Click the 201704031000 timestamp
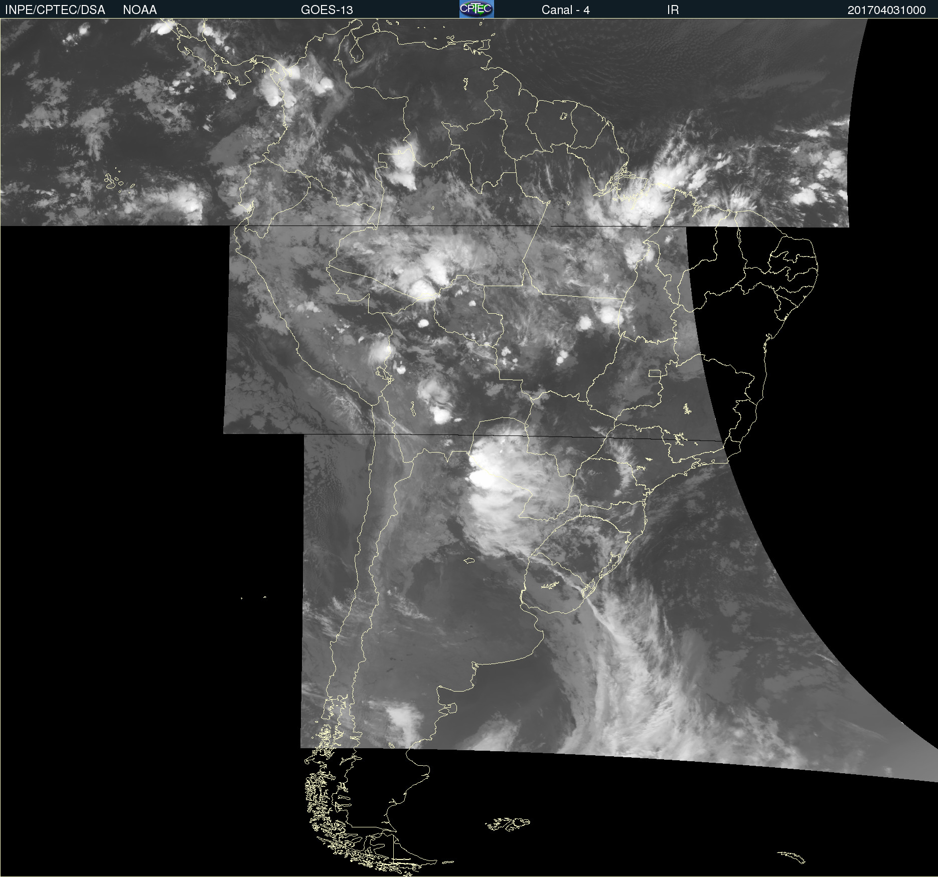 [886, 10]
